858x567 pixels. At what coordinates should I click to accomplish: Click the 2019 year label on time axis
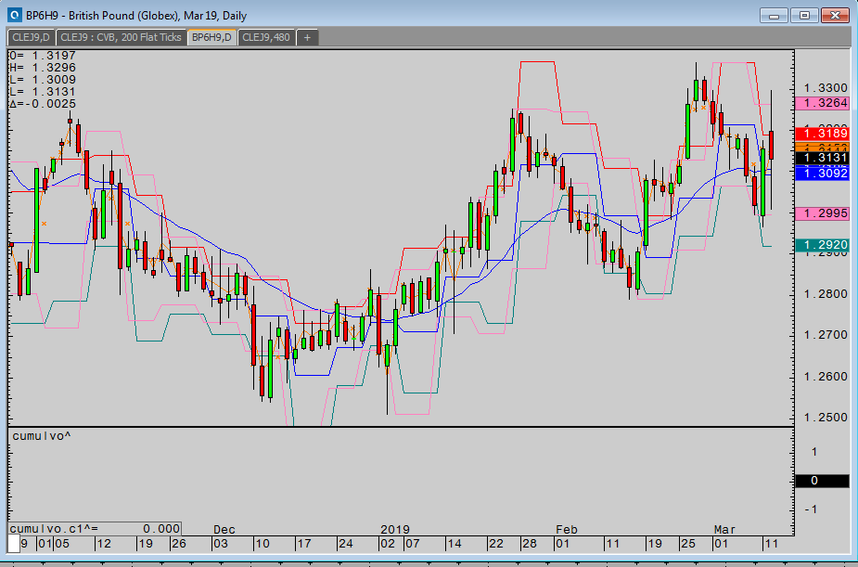[395, 529]
